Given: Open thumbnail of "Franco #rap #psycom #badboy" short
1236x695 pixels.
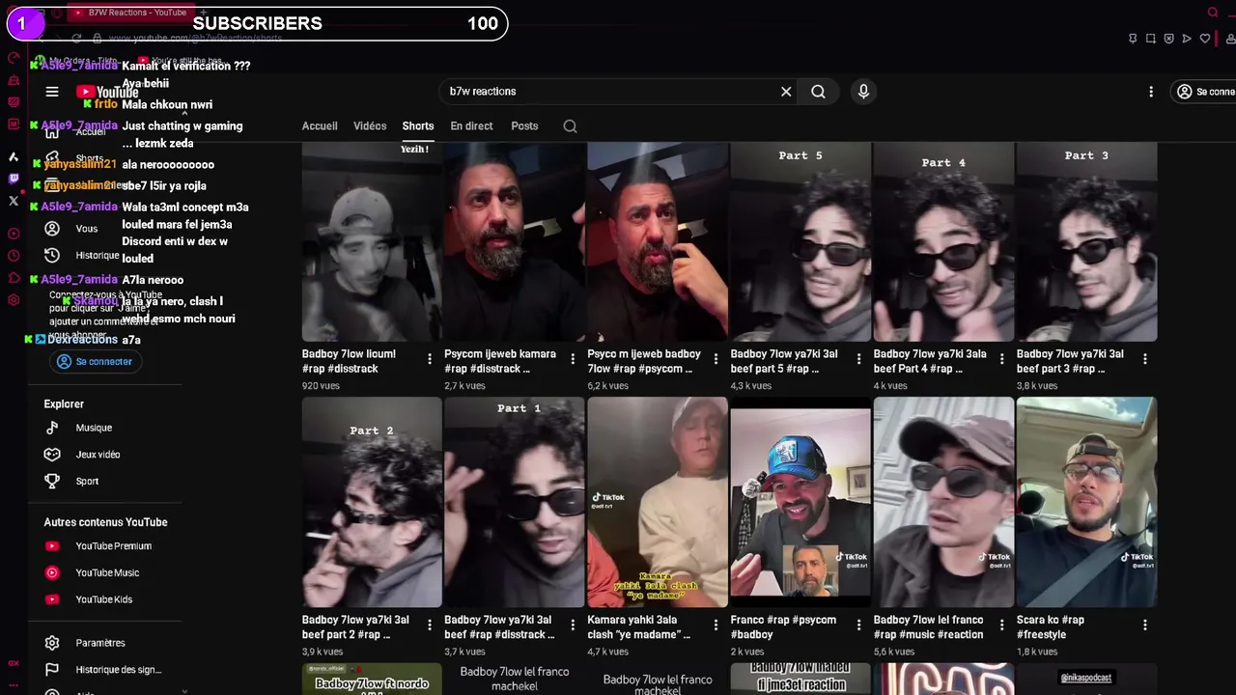Looking at the screenshot, I should [x=801, y=502].
